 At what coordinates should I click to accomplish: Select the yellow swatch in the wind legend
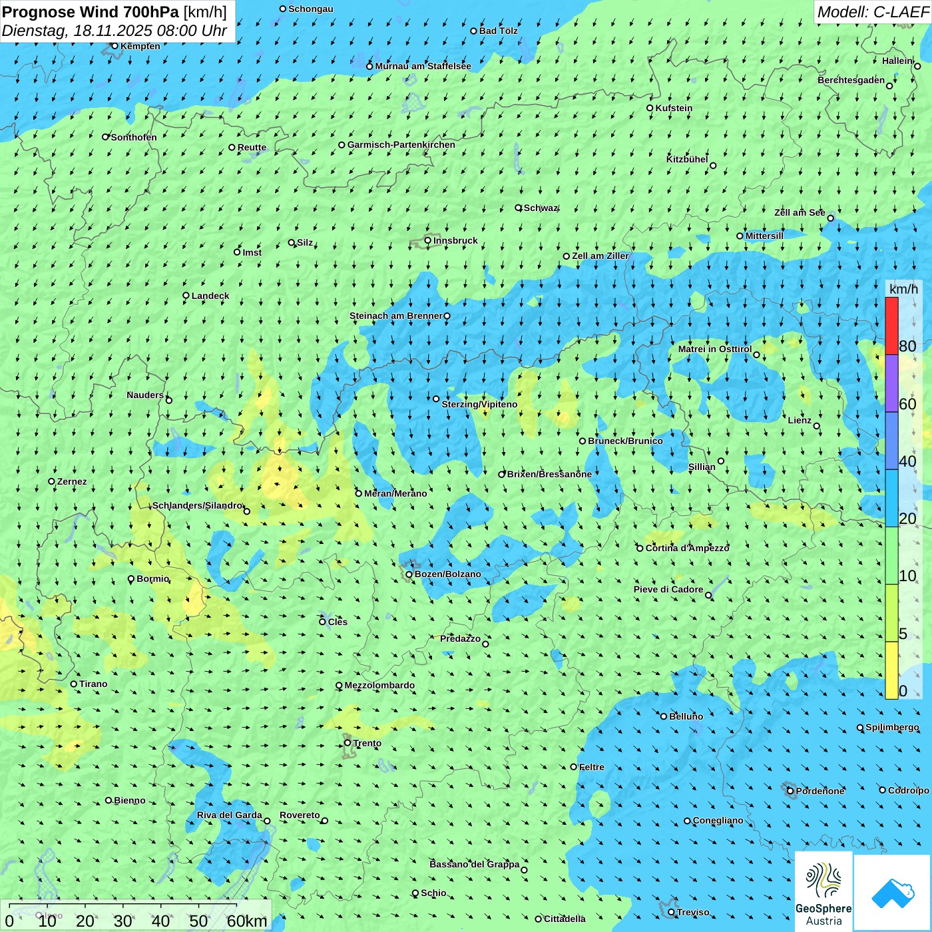pos(891,670)
